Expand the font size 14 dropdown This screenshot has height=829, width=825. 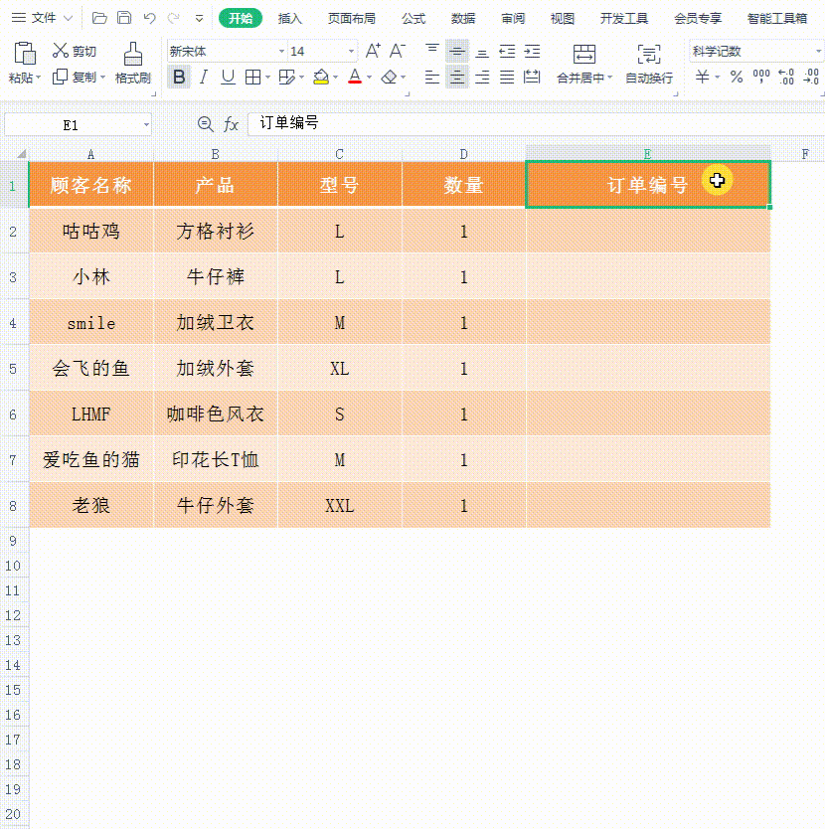352,51
